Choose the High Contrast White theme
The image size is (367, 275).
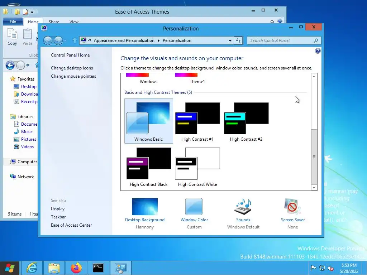click(x=197, y=166)
